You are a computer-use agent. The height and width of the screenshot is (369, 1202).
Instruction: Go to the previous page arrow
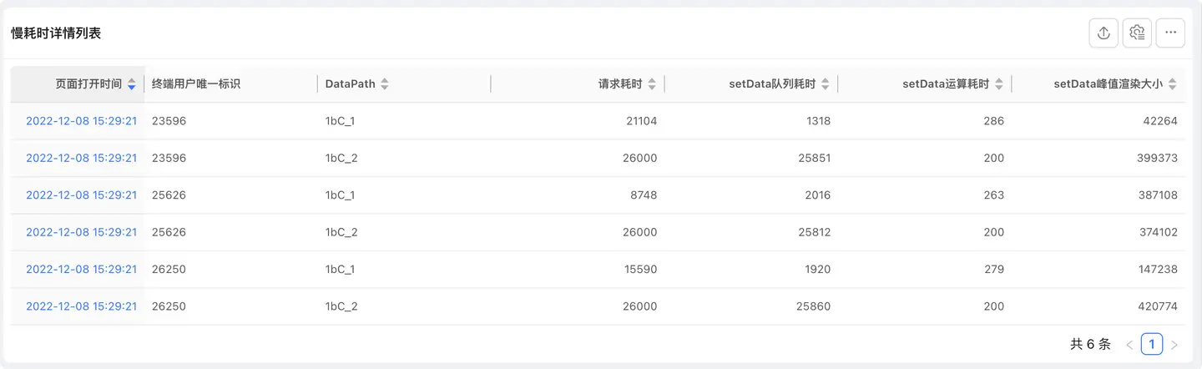pyautogui.click(x=1129, y=344)
